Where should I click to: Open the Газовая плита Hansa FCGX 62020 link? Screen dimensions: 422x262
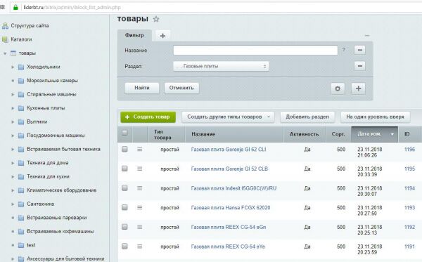pyautogui.click(x=231, y=208)
